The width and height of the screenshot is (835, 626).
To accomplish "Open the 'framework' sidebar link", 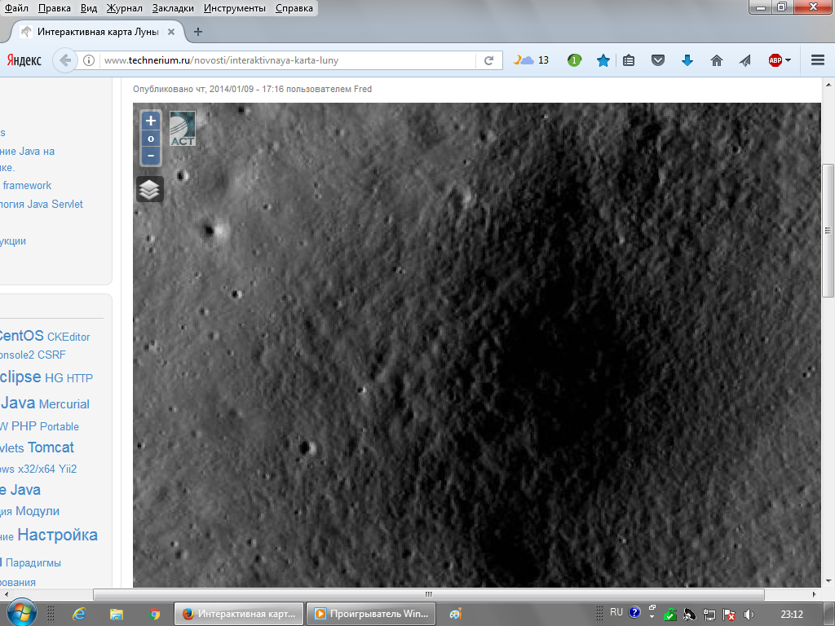I will click(27, 186).
